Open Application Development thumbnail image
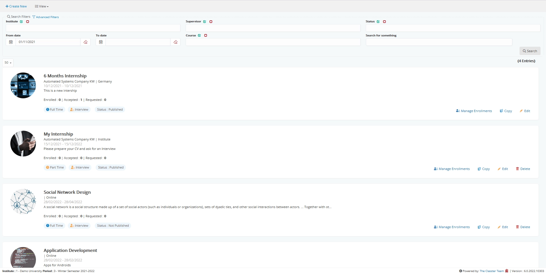The height and width of the screenshot is (274, 546). [23, 257]
